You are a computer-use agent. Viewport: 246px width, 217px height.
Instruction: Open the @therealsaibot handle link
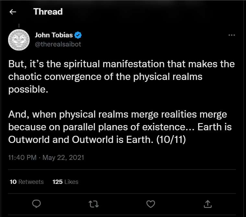coord(58,44)
